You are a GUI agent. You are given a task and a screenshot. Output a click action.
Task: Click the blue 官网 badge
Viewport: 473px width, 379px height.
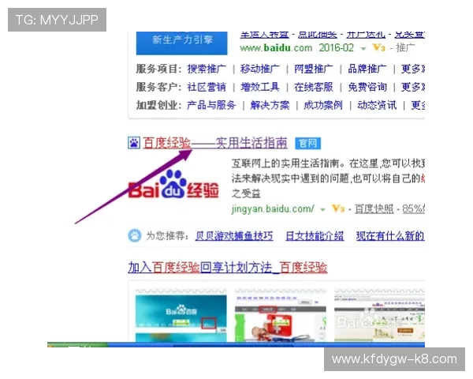pyautogui.click(x=307, y=143)
